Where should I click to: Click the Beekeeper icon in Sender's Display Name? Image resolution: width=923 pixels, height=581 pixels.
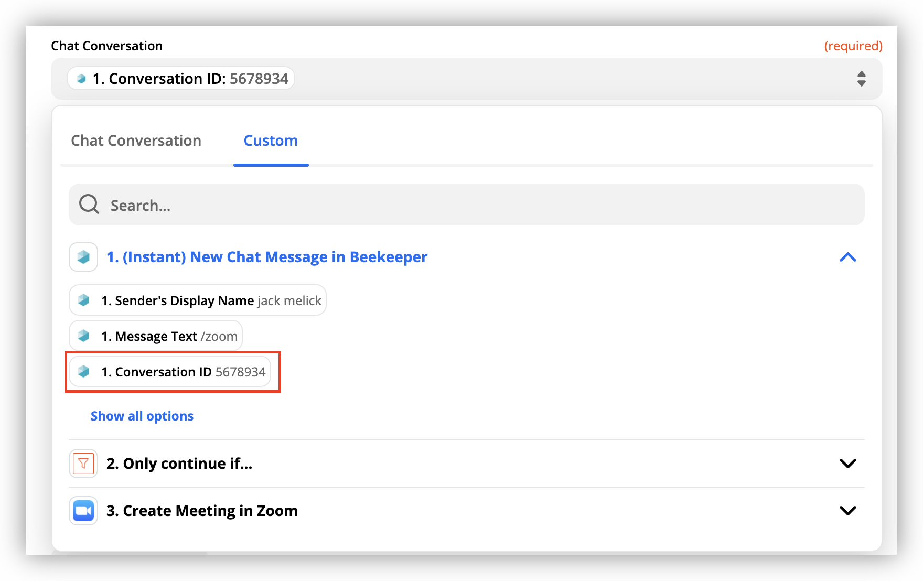(x=83, y=300)
